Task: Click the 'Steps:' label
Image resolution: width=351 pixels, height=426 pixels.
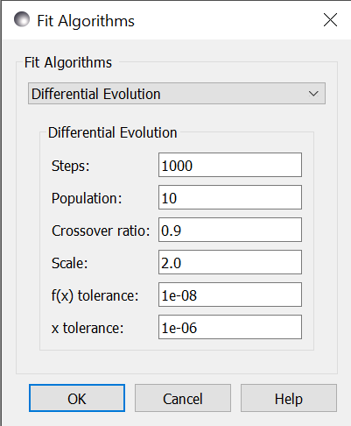Action: (x=70, y=167)
